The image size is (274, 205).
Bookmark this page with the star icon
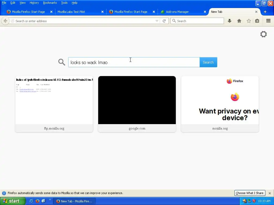tap(249, 21)
